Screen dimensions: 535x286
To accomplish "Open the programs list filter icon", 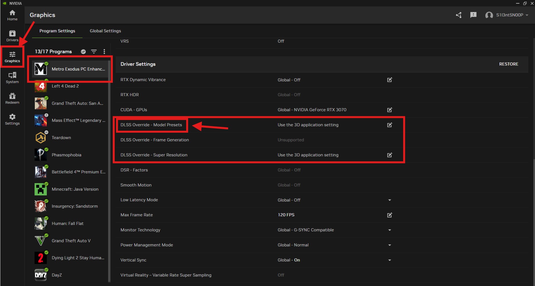I will [x=94, y=52].
